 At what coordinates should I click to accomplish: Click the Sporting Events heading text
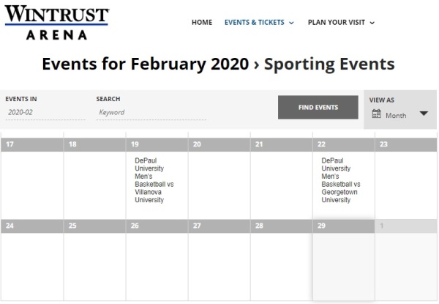click(x=329, y=64)
